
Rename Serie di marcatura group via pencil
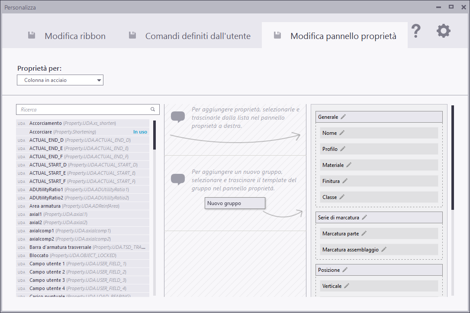[x=364, y=217]
